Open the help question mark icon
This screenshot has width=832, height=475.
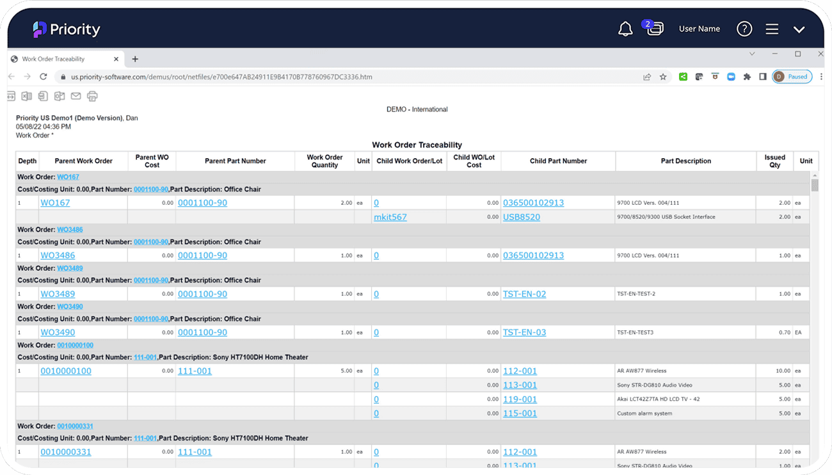pyautogui.click(x=744, y=29)
